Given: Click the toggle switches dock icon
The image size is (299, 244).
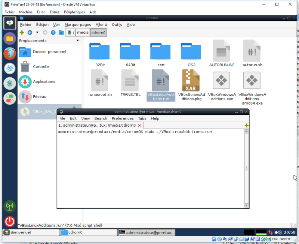Looking at the screenshot, I should [10, 98].
